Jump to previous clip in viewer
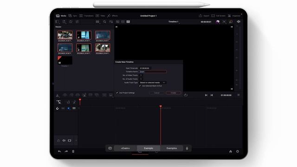 tap(212, 95)
